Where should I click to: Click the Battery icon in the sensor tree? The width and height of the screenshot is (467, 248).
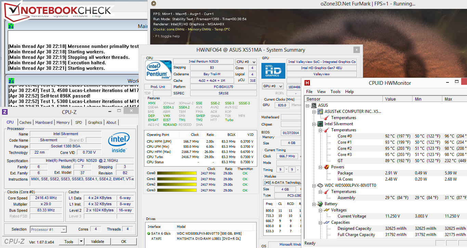click(x=320, y=204)
